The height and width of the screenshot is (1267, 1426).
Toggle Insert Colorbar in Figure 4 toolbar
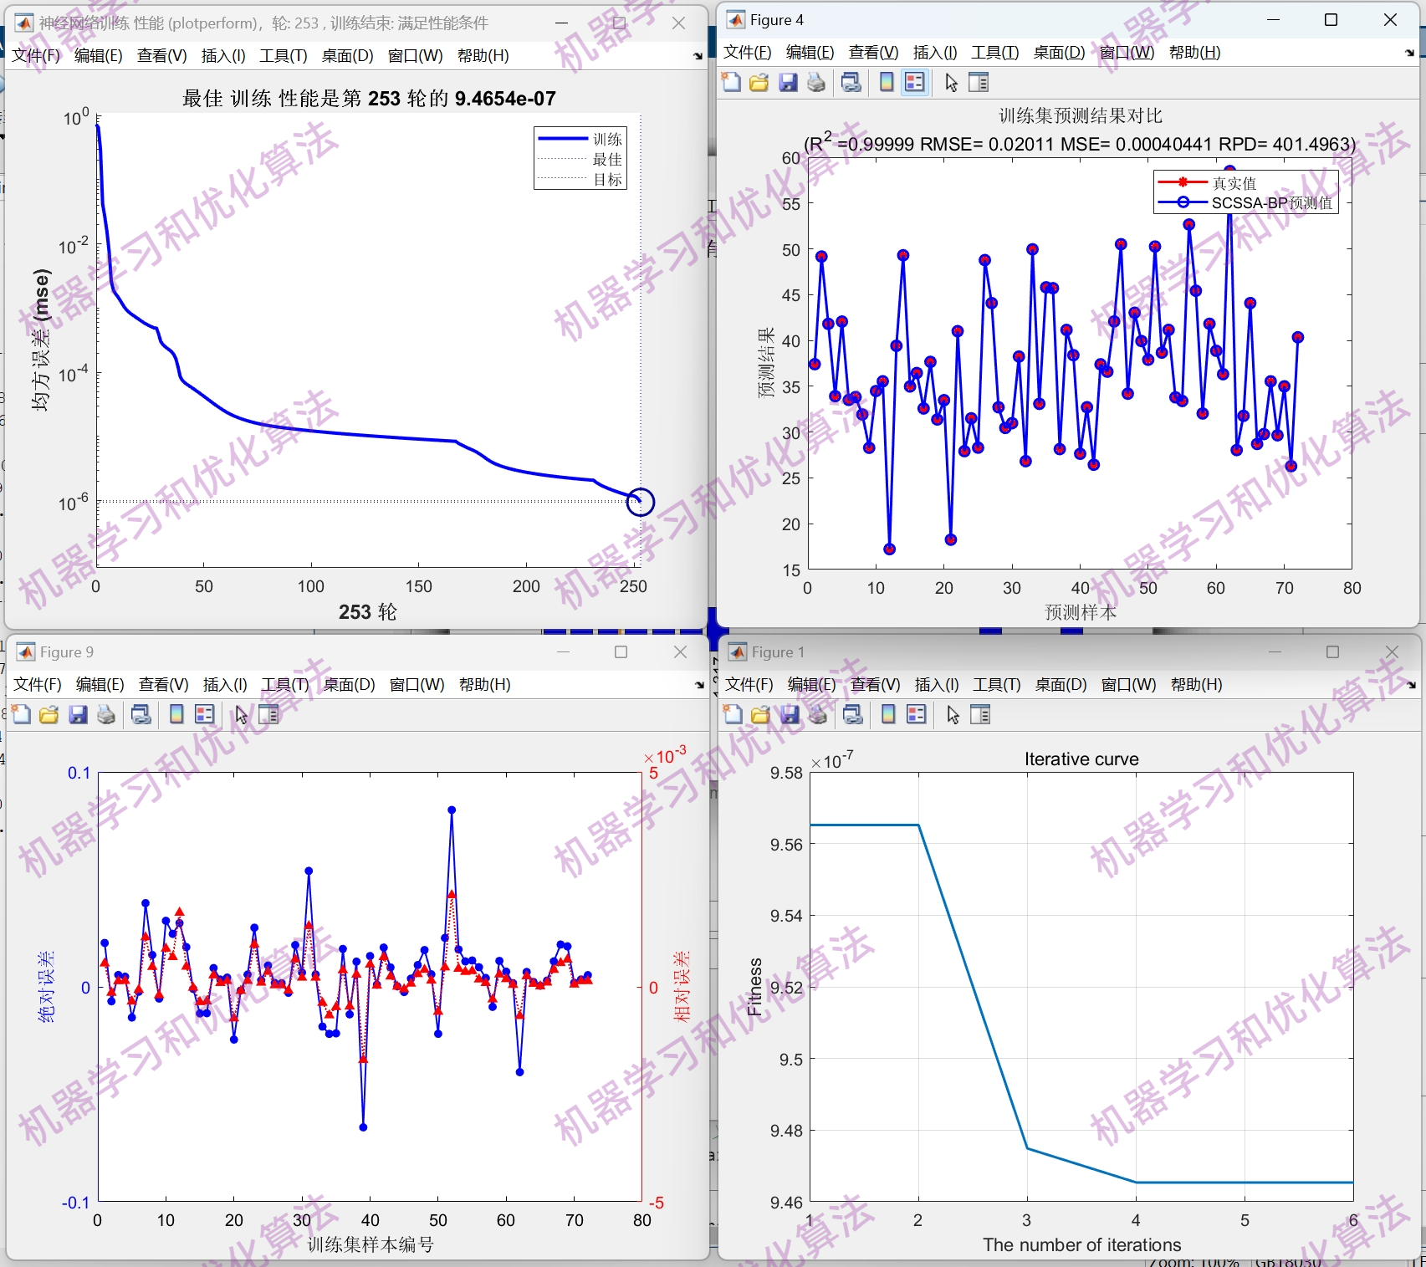click(887, 82)
